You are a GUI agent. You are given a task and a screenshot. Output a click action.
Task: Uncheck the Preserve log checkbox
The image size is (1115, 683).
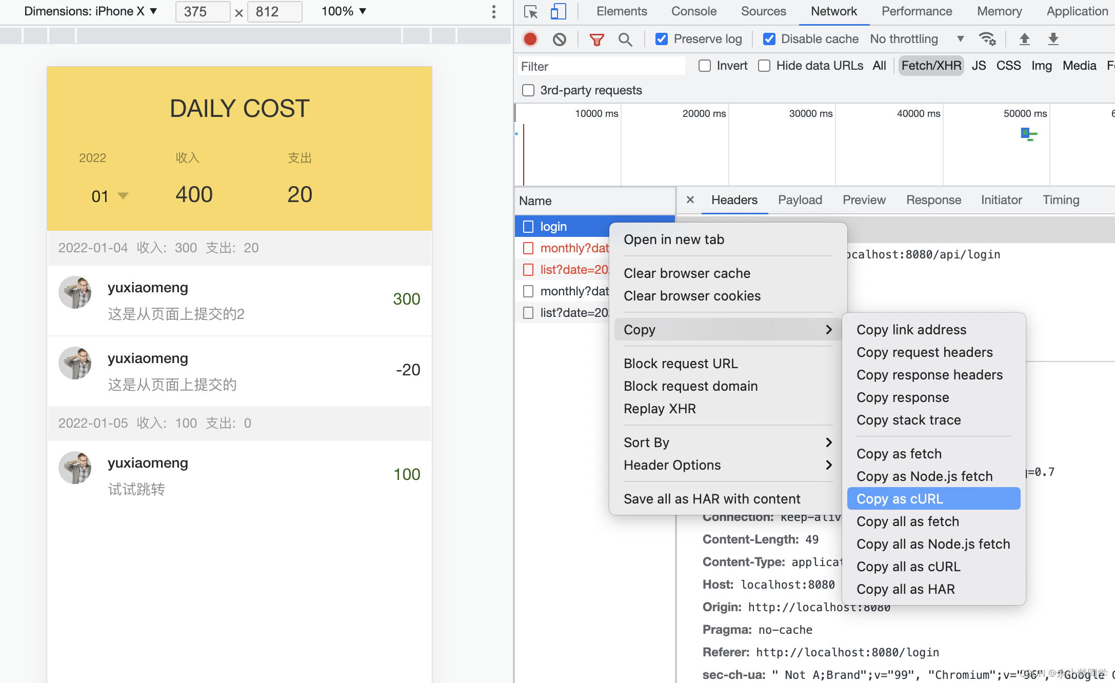pyautogui.click(x=662, y=39)
